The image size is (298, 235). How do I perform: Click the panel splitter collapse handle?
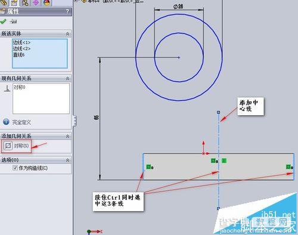click(74, 120)
